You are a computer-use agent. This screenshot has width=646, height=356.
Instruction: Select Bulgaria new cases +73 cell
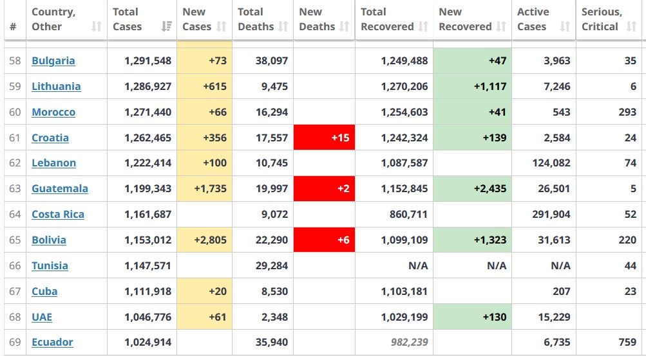coord(204,61)
